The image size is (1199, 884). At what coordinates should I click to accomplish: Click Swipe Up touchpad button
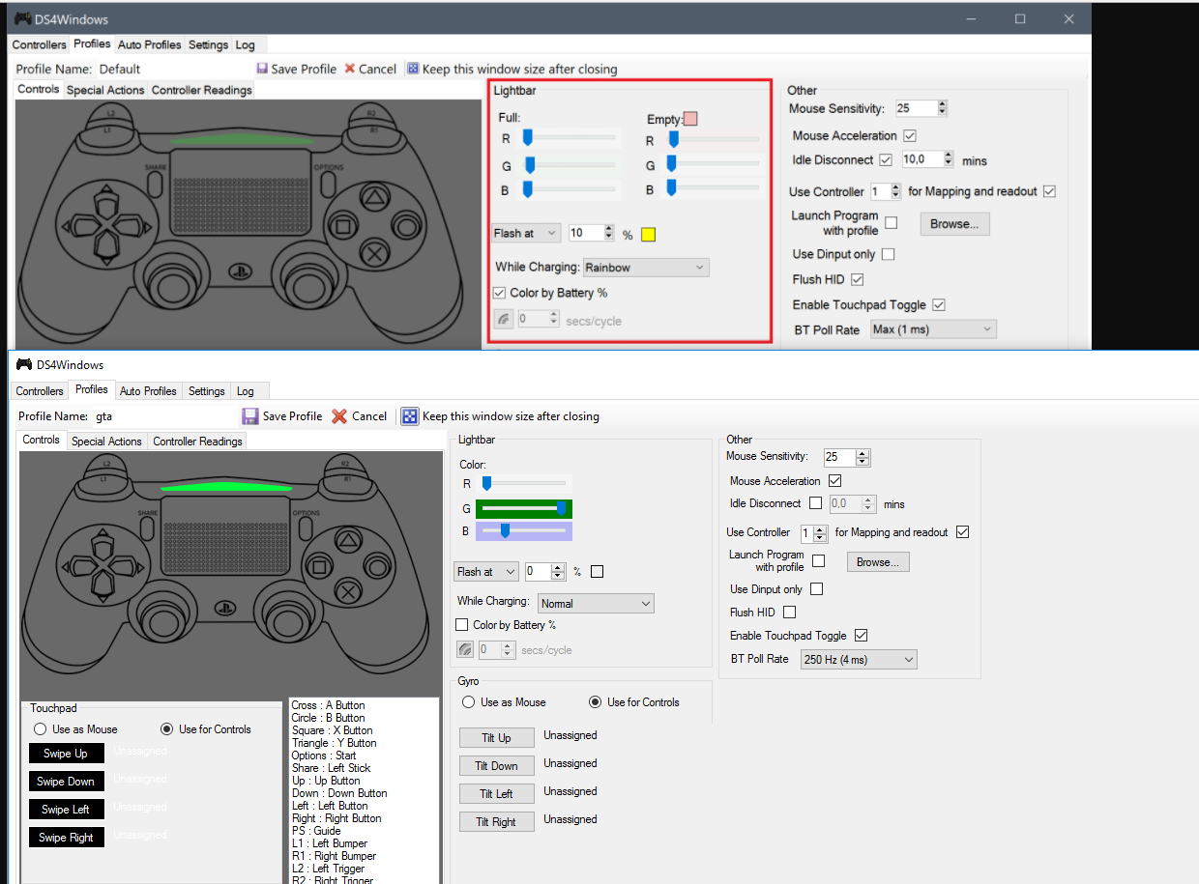[67, 754]
